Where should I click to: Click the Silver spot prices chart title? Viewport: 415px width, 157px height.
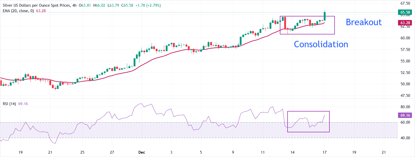[36, 5]
